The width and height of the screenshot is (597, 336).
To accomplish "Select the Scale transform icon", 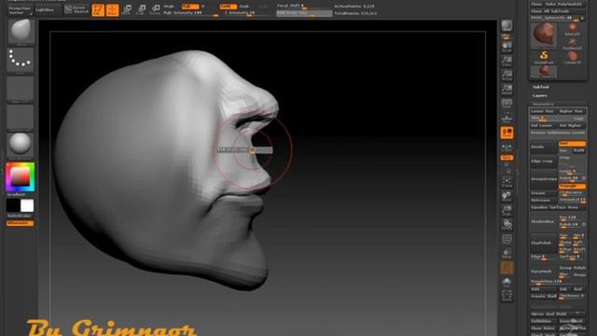I will [141, 9].
